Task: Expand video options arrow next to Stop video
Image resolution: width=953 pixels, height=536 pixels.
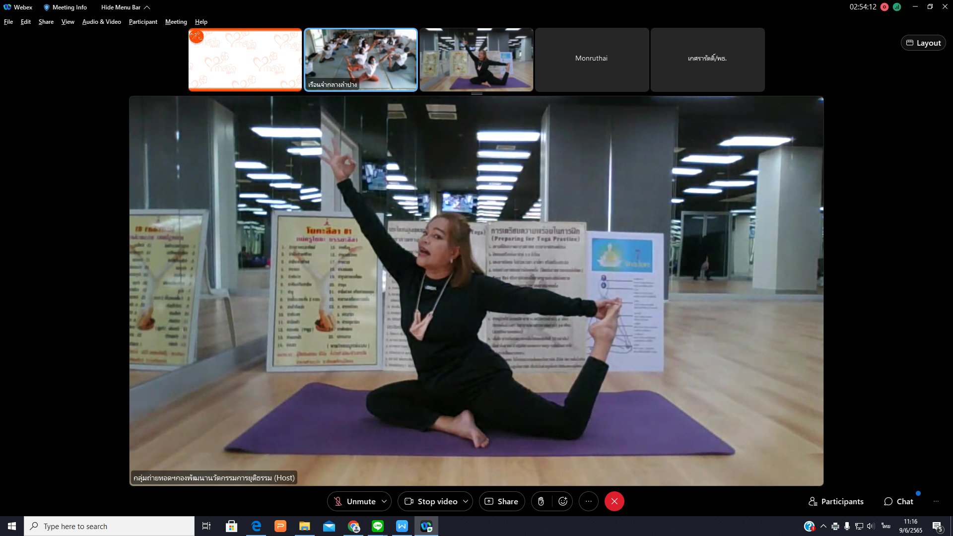Action: click(466, 501)
